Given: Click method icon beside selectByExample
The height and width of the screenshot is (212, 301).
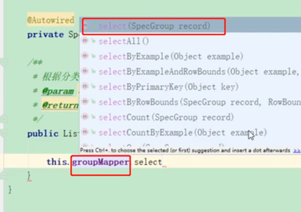Looking at the screenshot, I should (85, 56).
